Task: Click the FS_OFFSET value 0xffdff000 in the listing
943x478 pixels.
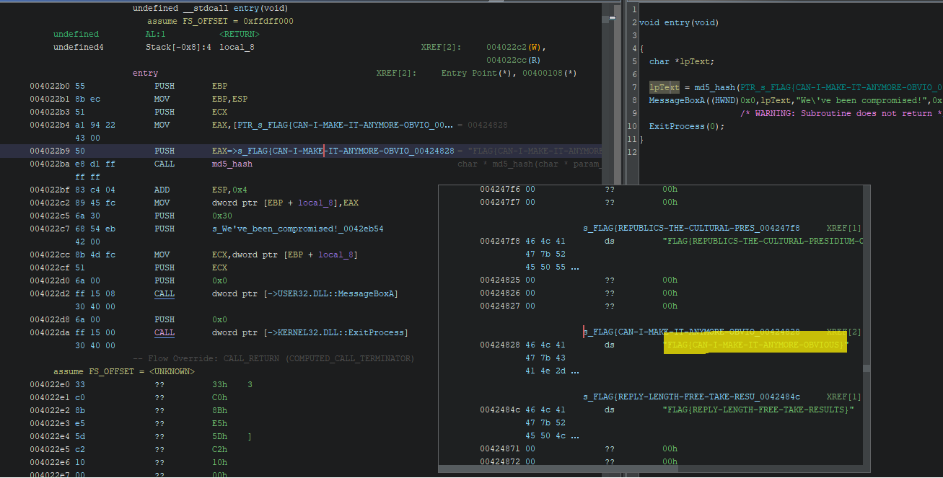Action: [x=268, y=21]
